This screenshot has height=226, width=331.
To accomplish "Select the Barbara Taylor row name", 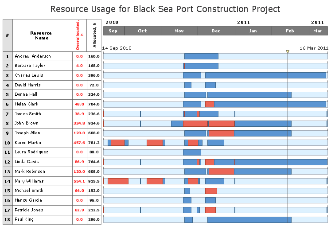I will pos(30,66).
